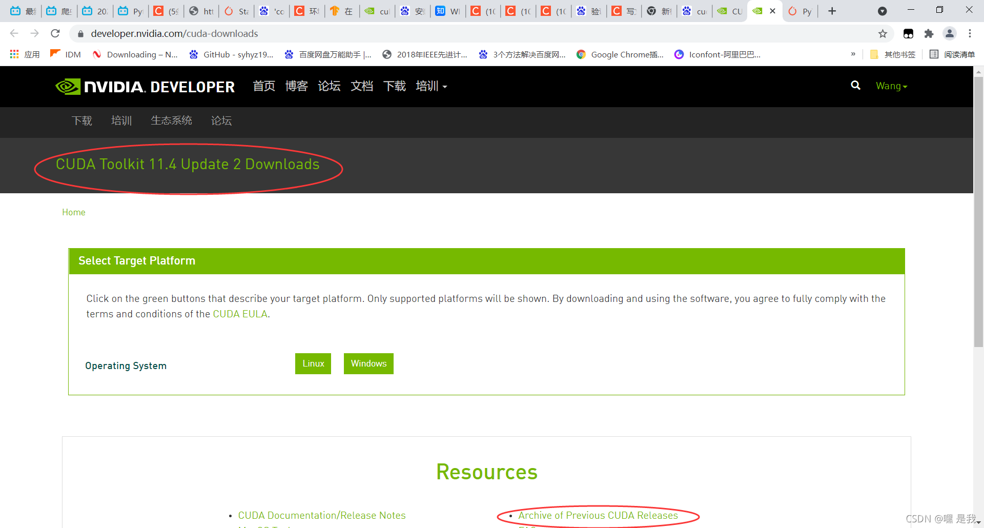Switch to the first Bilibili tab 最
984x528 pixels.
(x=24, y=11)
